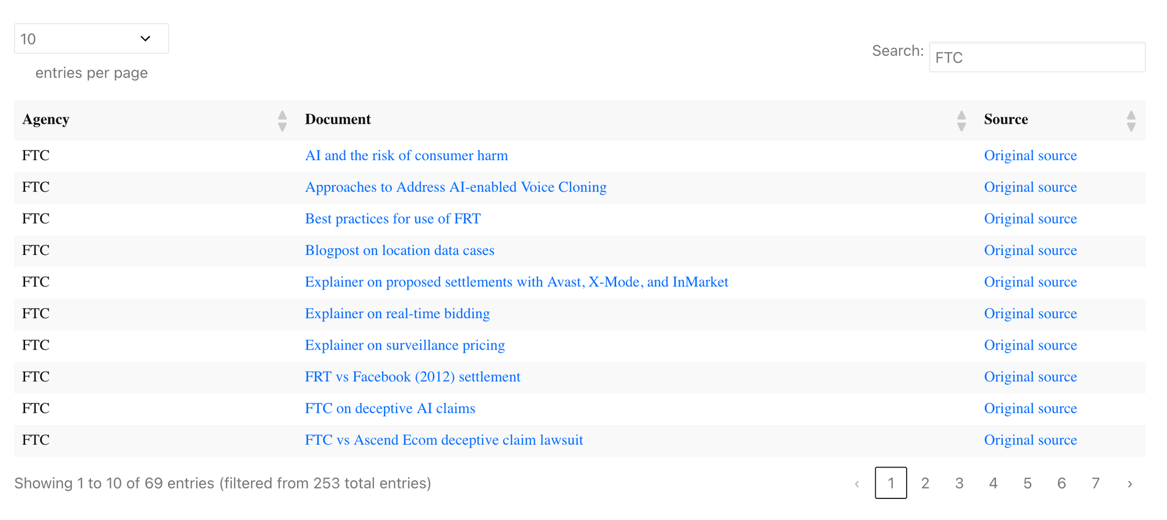Select current page 1 button
The height and width of the screenshot is (520, 1167).
point(890,483)
